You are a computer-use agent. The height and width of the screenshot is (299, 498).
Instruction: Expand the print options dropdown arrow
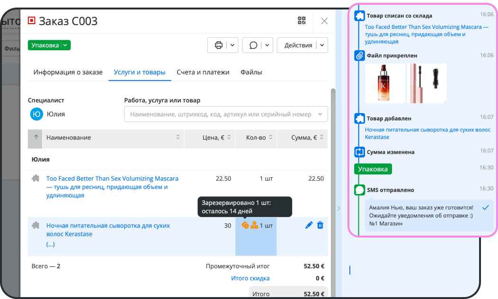pyautogui.click(x=232, y=45)
